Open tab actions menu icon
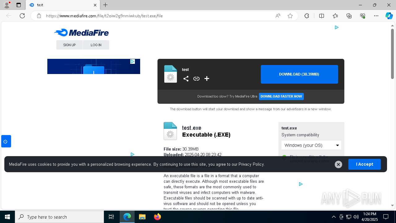Screen dimensions: 396x223 pyautogui.click(x=19, y=5)
